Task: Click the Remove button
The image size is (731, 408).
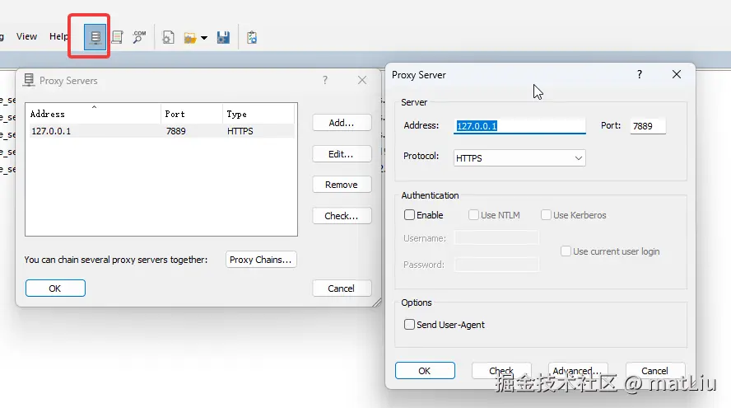Action: (342, 185)
